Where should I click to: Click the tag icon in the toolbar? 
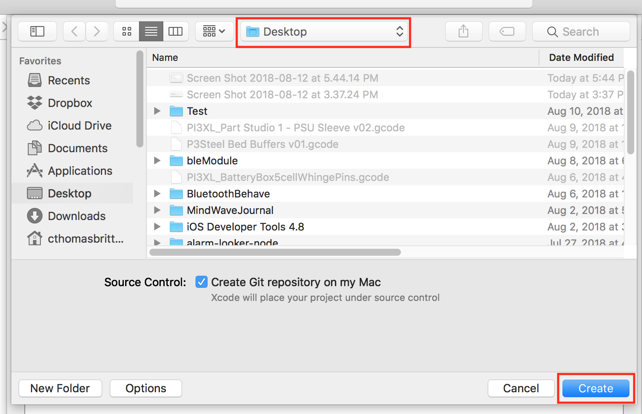point(507,31)
